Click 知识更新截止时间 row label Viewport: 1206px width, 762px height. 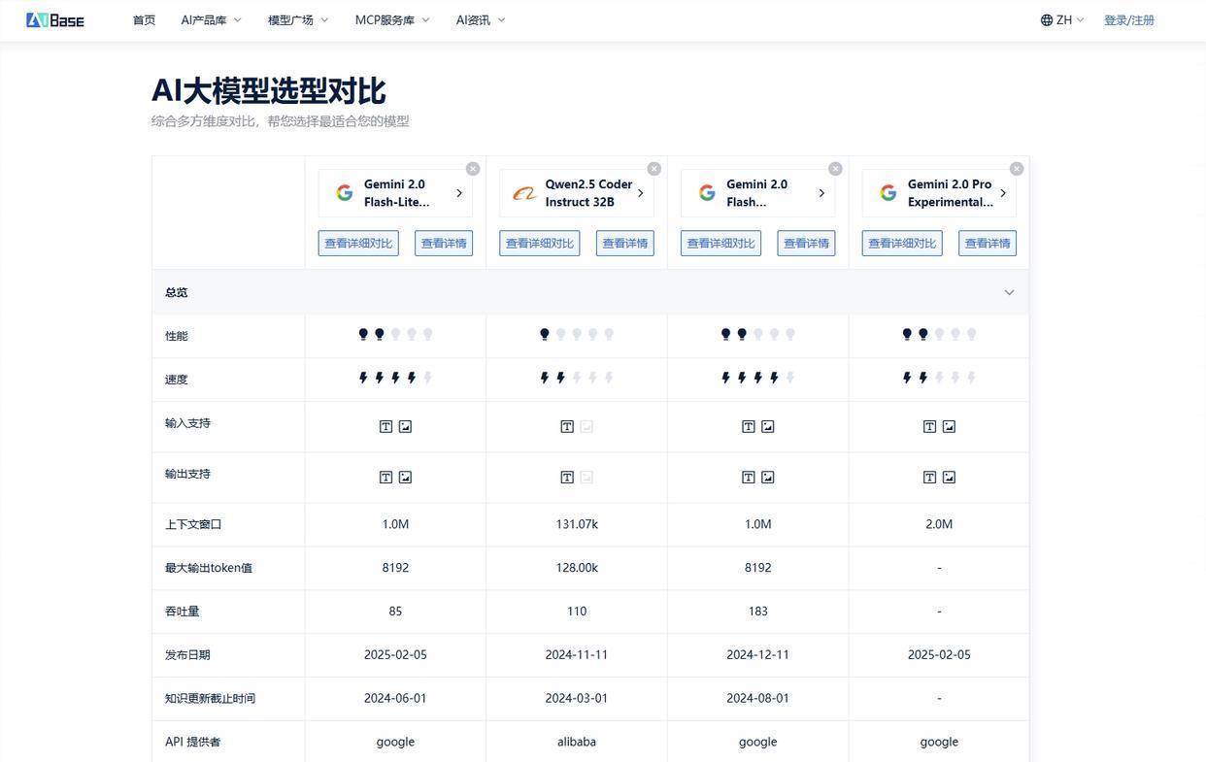tap(210, 699)
